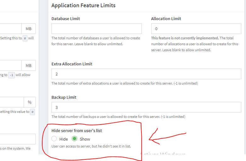Click the "Hide server from user's list" label
246x161 pixels.
(x=77, y=130)
